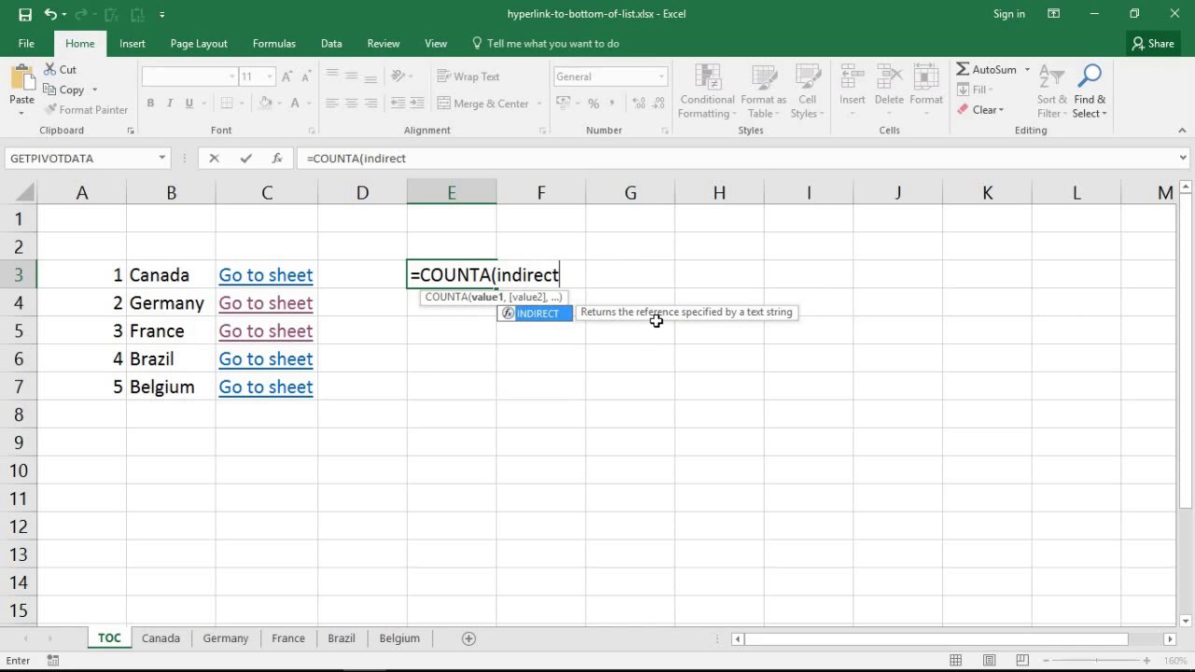Open the Germany sheet tab
The height and width of the screenshot is (672, 1195).
[x=225, y=637]
